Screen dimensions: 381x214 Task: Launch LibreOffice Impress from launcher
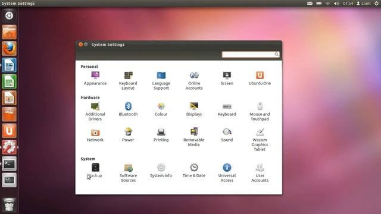click(x=10, y=98)
